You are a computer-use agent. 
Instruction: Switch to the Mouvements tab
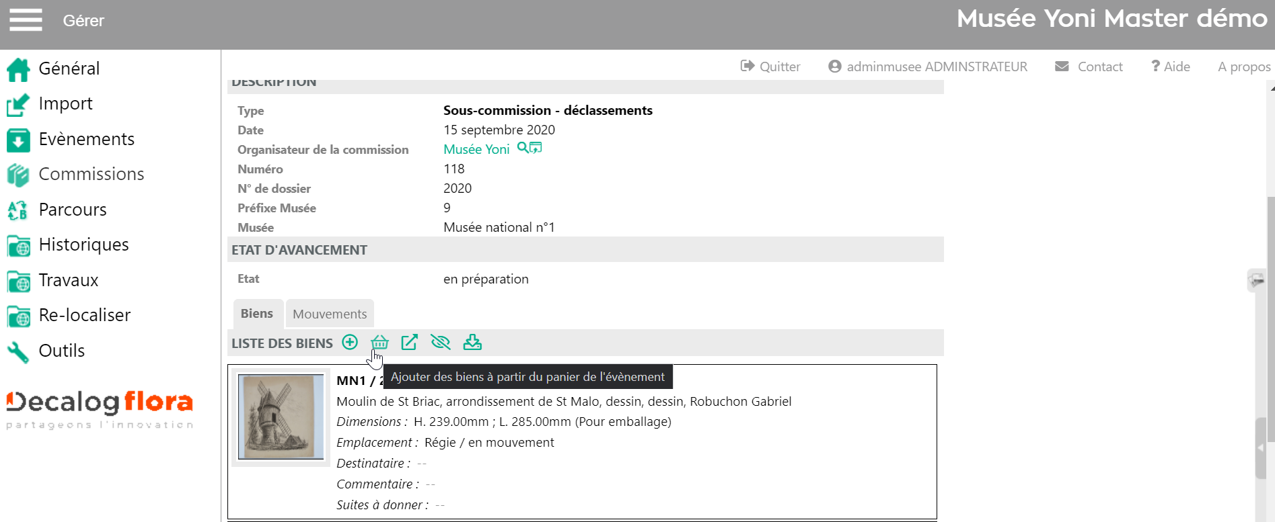[330, 314]
